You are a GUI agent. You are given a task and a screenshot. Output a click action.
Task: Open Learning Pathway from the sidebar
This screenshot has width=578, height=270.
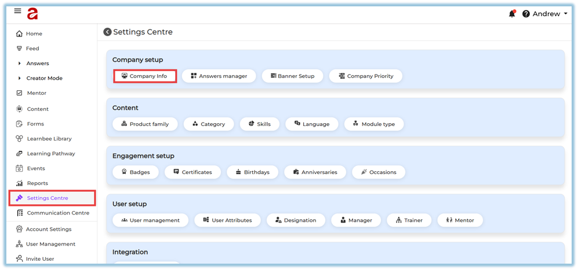tap(50, 154)
